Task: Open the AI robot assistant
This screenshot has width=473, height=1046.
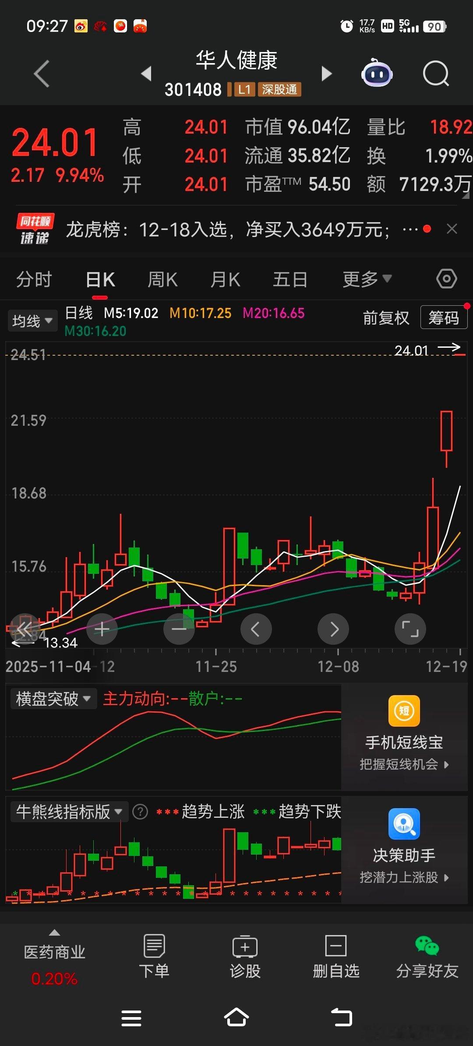Action: coord(377,73)
